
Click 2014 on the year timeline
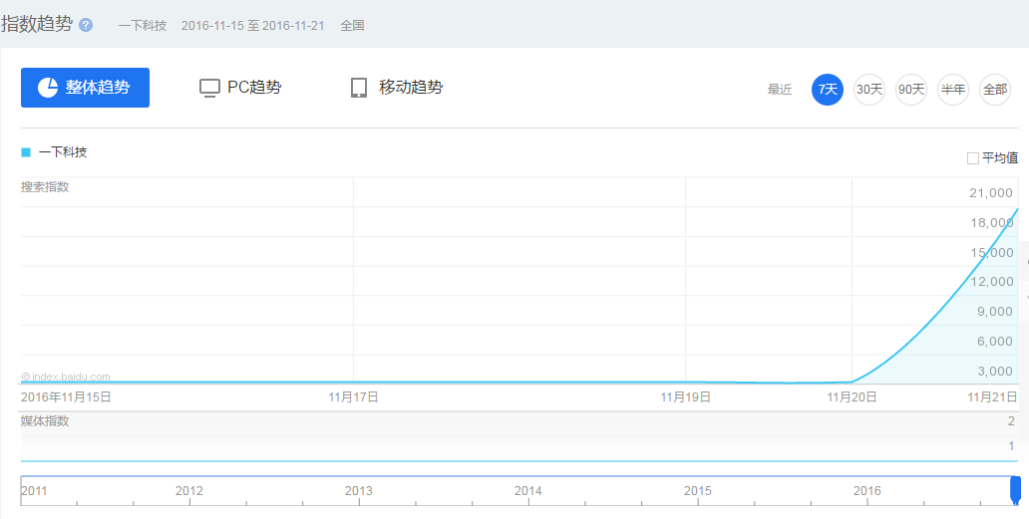tap(528, 491)
